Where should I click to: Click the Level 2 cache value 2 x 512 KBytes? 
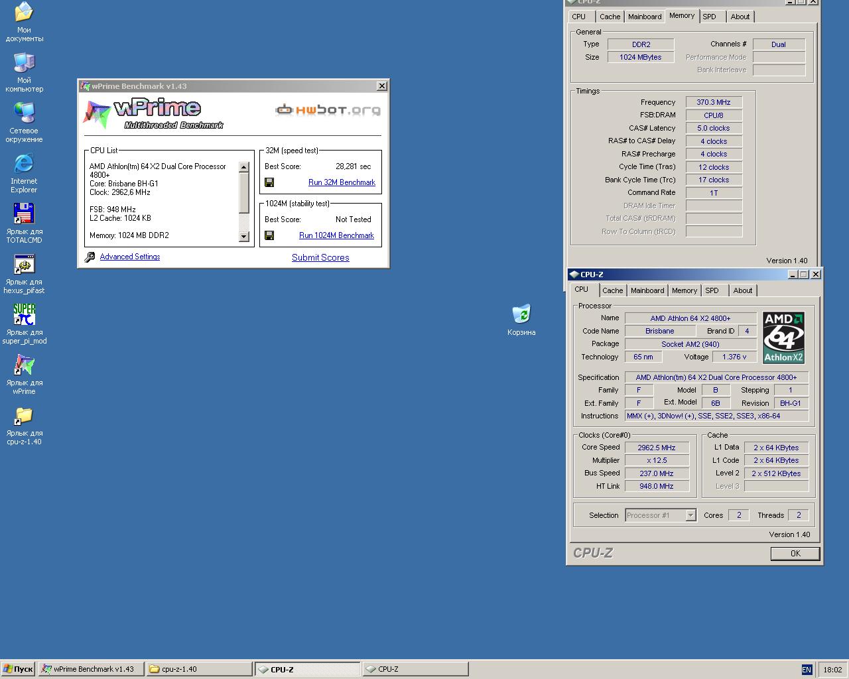776,473
